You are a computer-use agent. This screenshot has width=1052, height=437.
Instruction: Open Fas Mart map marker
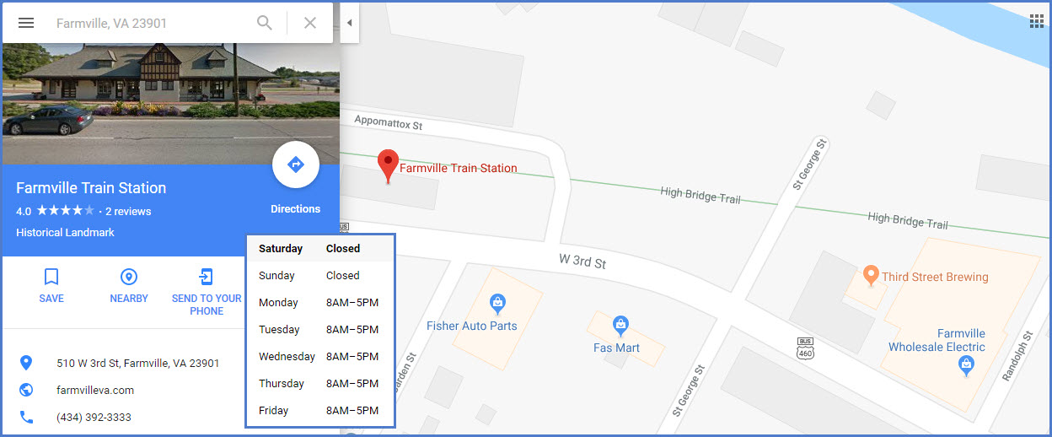tap(621, 324)
